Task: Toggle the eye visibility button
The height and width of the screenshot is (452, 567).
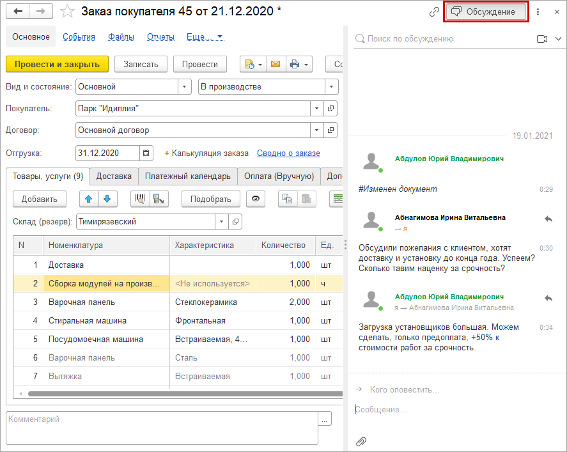Action: pos(256,199)
